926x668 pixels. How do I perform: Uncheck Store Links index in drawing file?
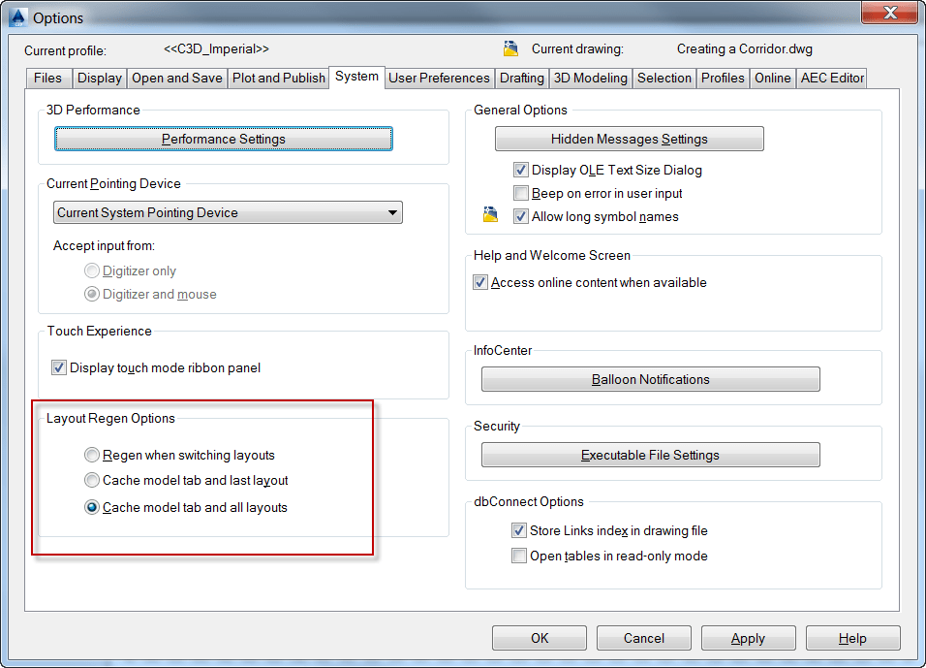click(519, 530)
